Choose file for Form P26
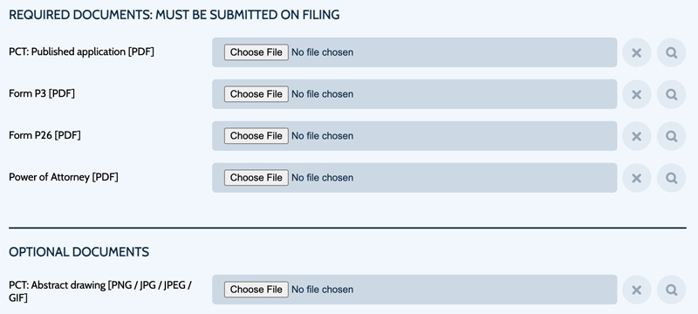 point(256,136)
